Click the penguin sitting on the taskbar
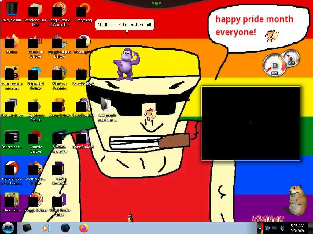The image size is (313, 234). [130, 218]
